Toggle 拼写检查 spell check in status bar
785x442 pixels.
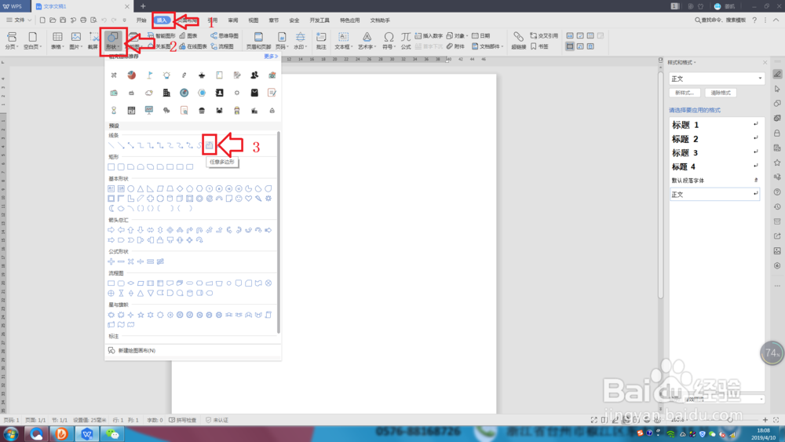[x=183, y=420]
